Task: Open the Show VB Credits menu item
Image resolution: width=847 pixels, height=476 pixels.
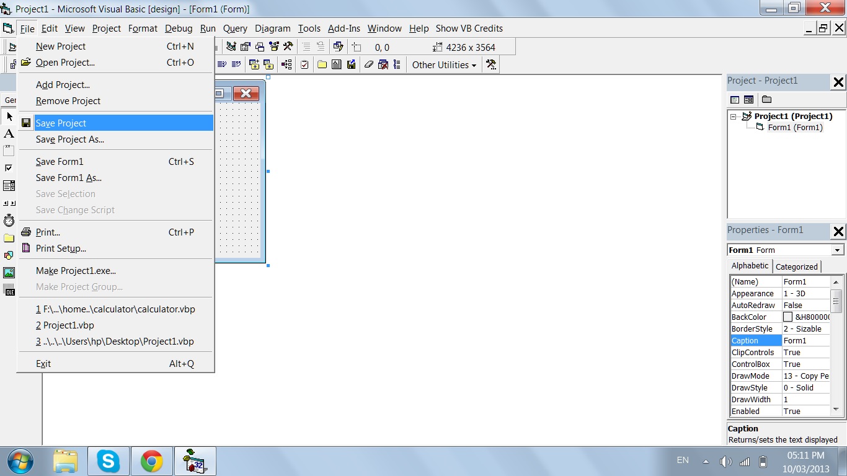Action: point(469,29)
